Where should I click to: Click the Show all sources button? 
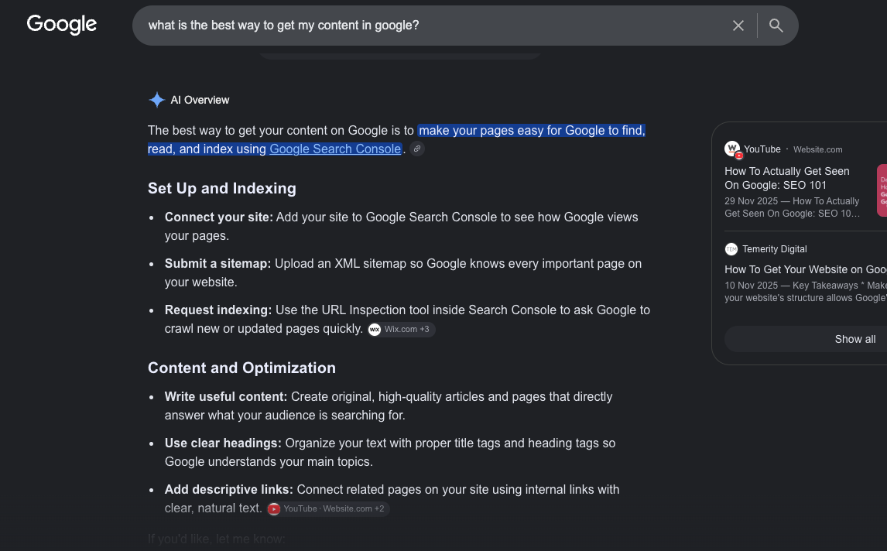tap(806, 339)
